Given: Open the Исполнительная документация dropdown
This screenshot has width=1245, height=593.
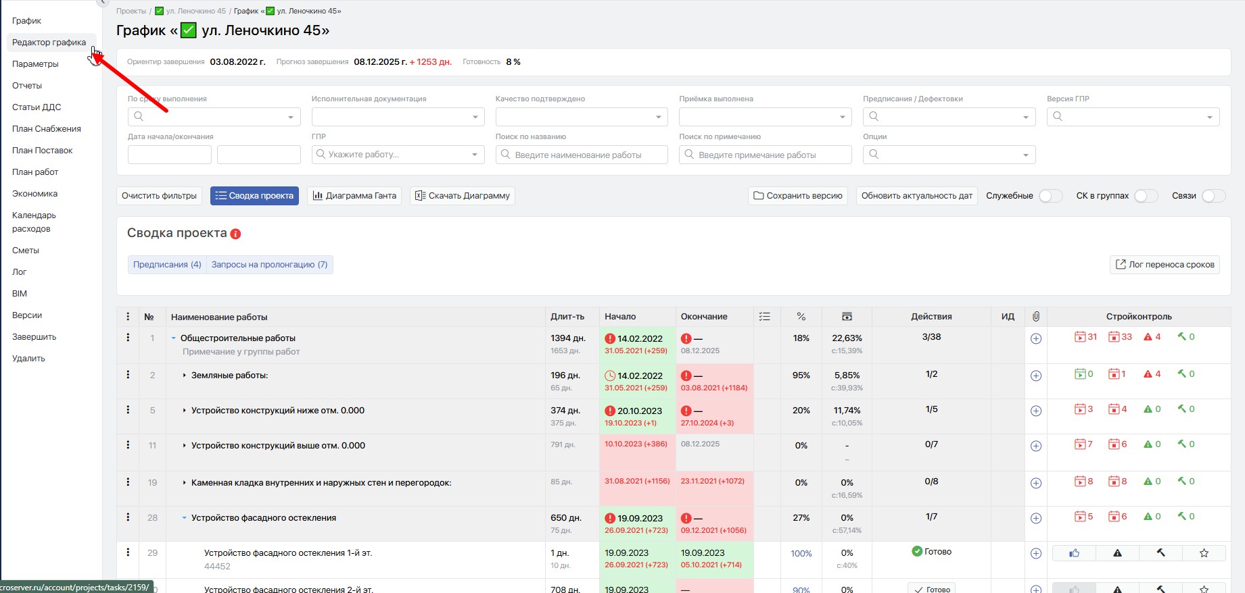Looking at the screenshot, I should (x=398, y=117).
